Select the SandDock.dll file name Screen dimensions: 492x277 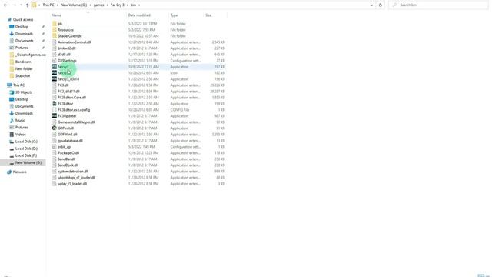point(68,165)
